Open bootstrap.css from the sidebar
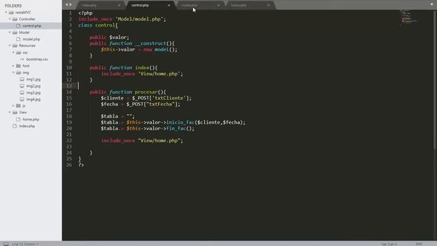This screenshot has height=246, width=437. [x=37, y=59]
